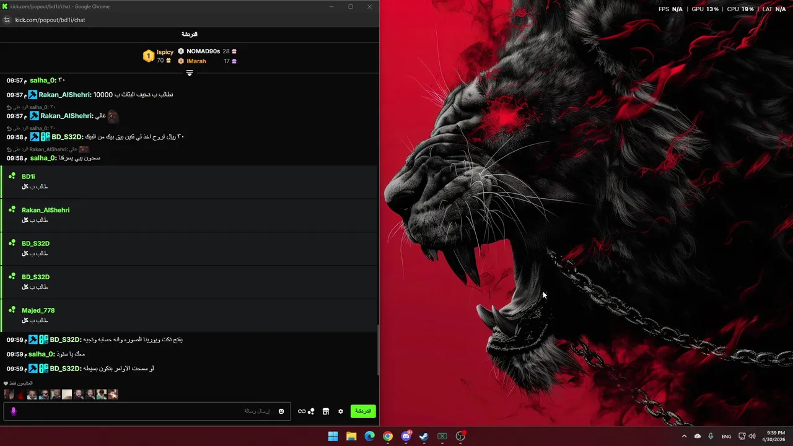Open Google Chrome from the taskbar
Viewport: 793px width, 446px height.
pyautogui.click(x=388, y=436)
